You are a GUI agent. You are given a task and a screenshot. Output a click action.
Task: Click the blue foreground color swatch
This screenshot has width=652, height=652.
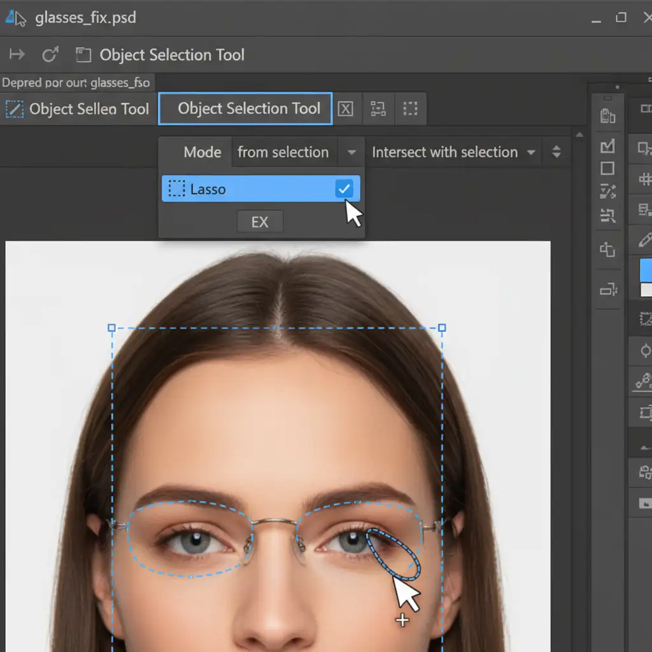[x=645, y=269]
